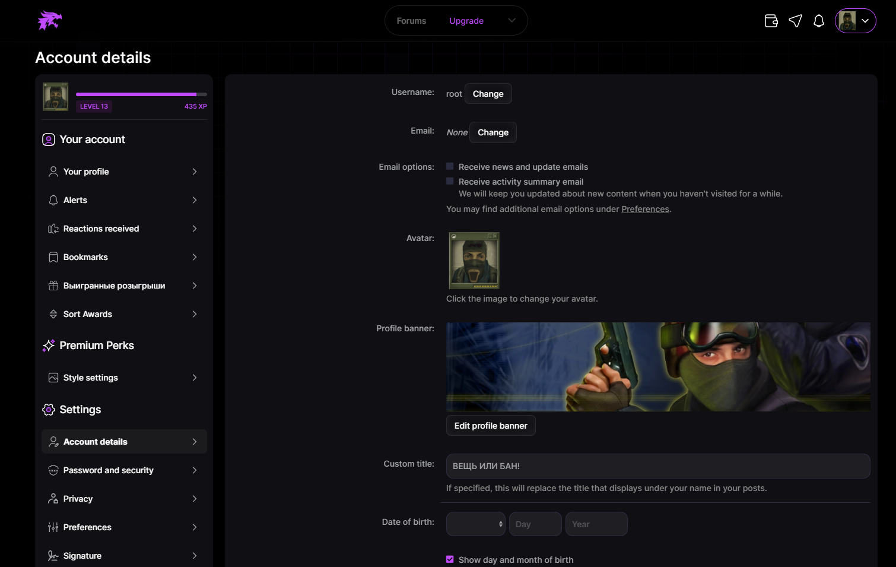Open the wallet icon in header
This screenshot has width=896, height=567.
point(771,21)
